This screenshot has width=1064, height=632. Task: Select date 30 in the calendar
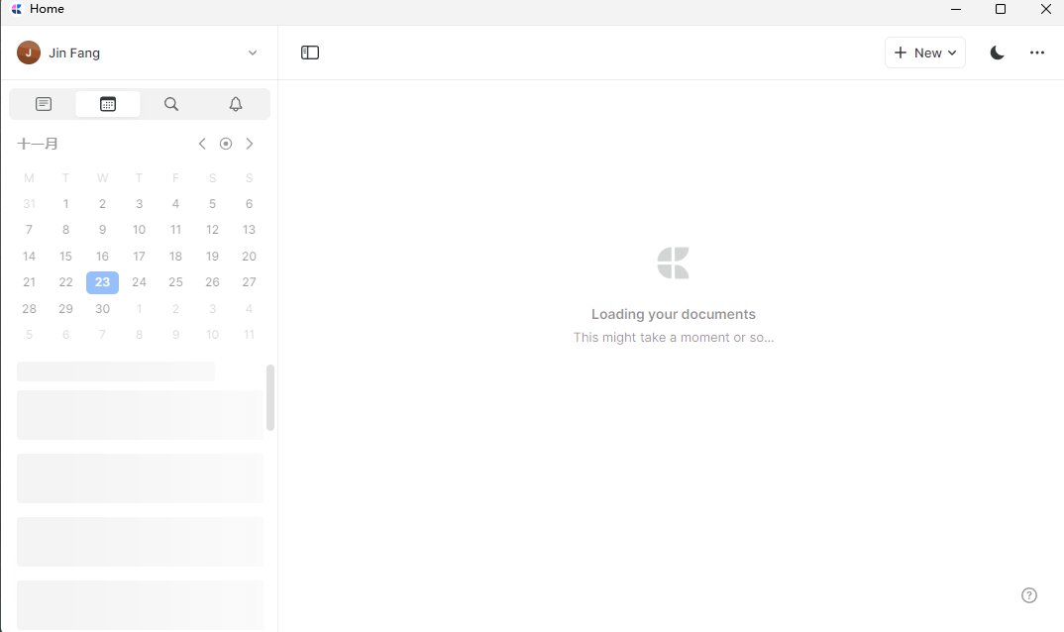pos(102,309)
